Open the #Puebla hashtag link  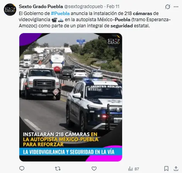coord(60,13)
